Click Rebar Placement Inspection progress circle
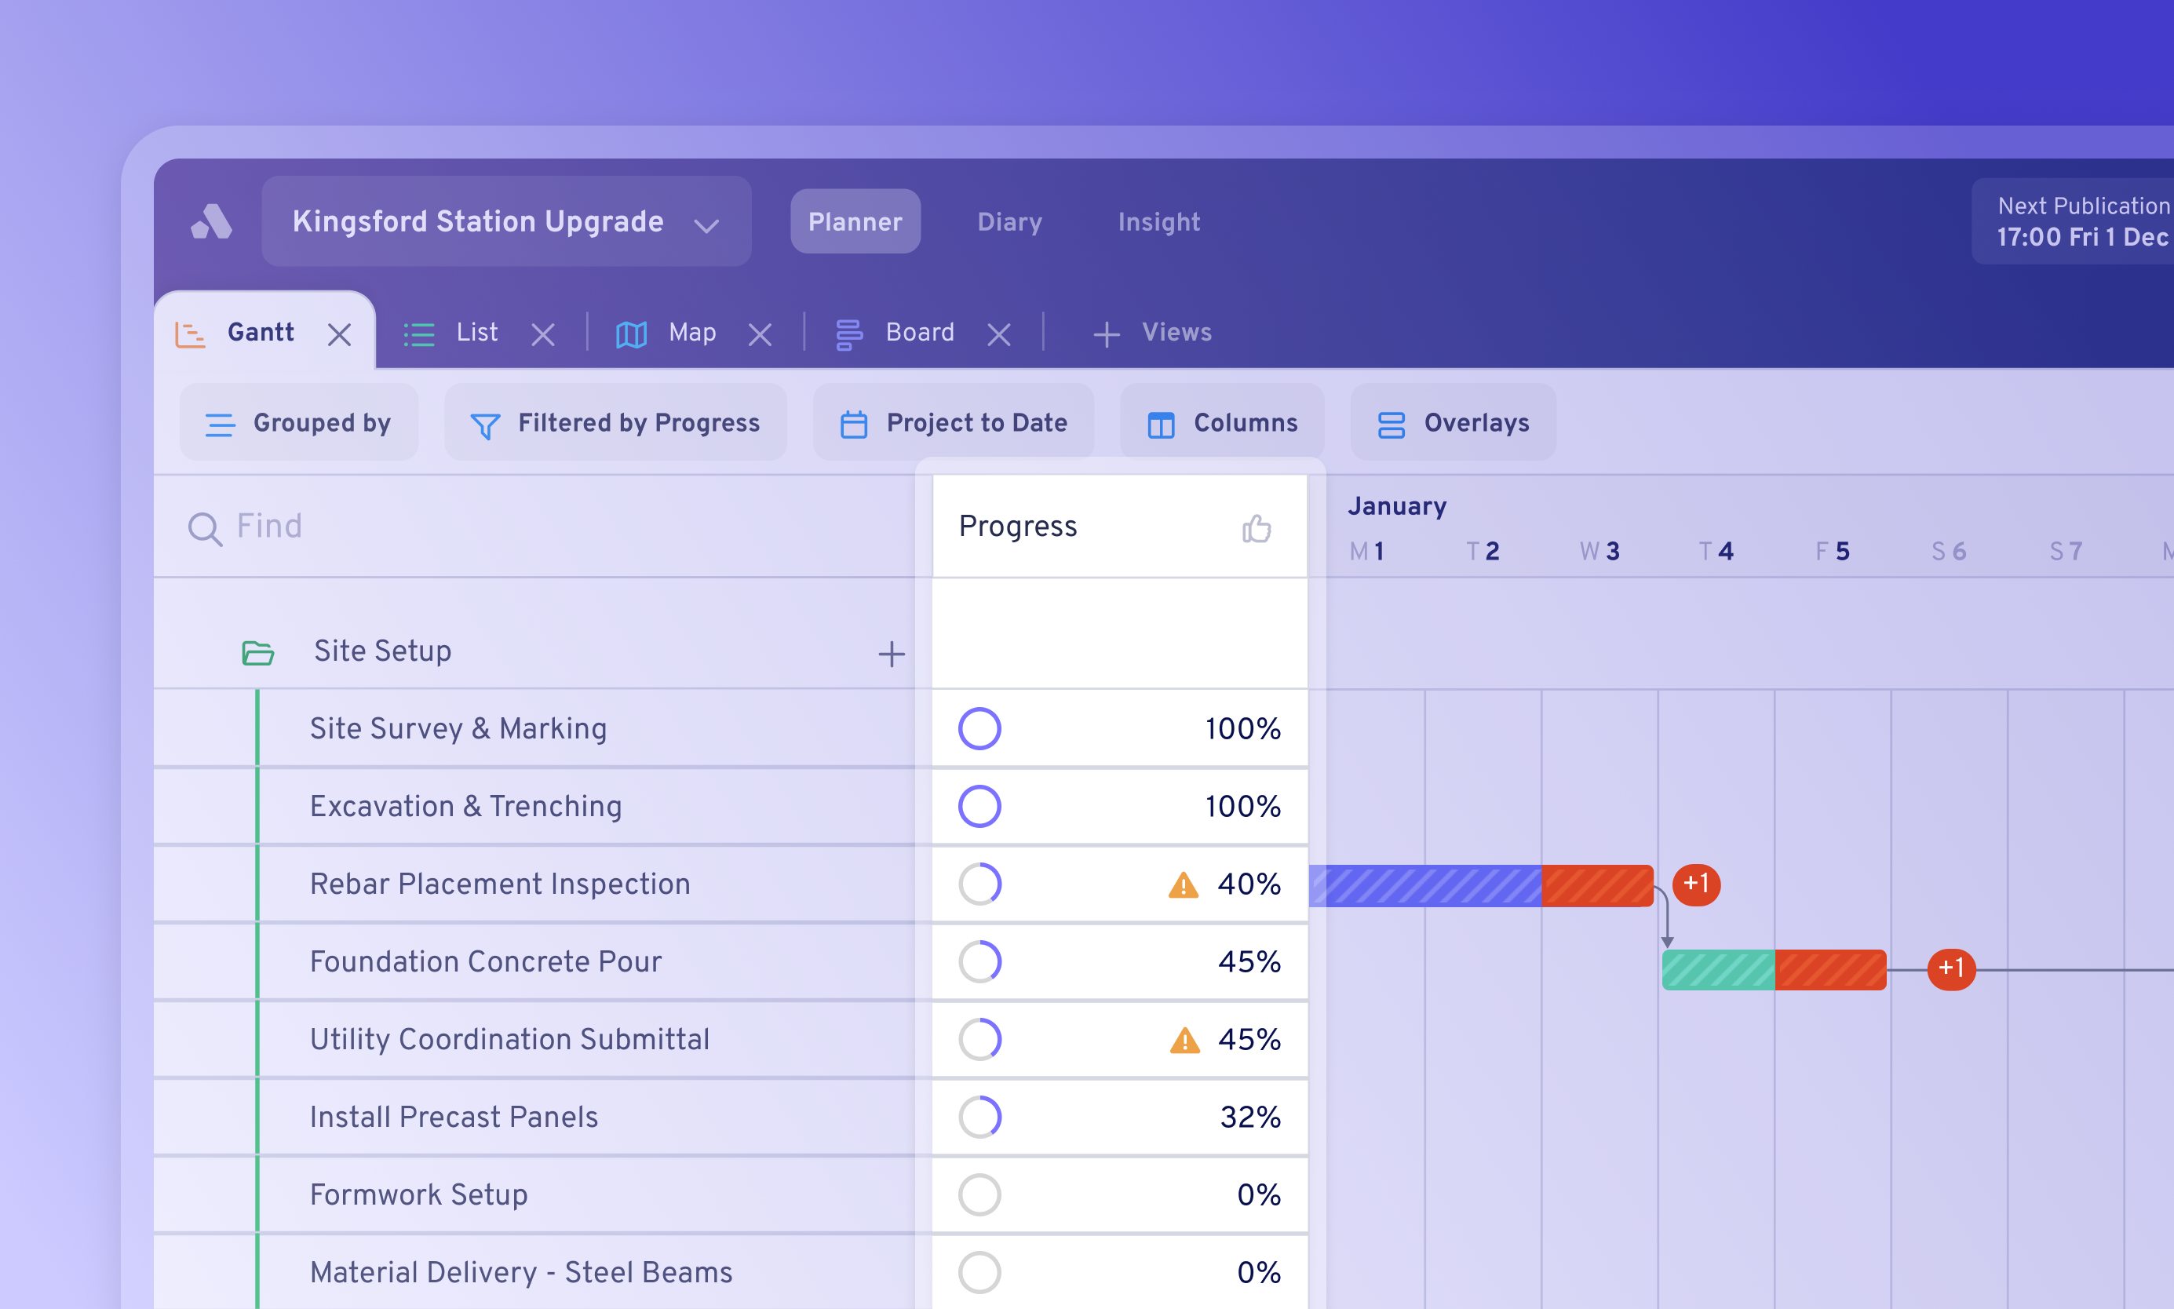 979,884
